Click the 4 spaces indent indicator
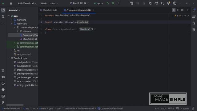197x111 pixels. pyautogui.click(x=185, y=109)
